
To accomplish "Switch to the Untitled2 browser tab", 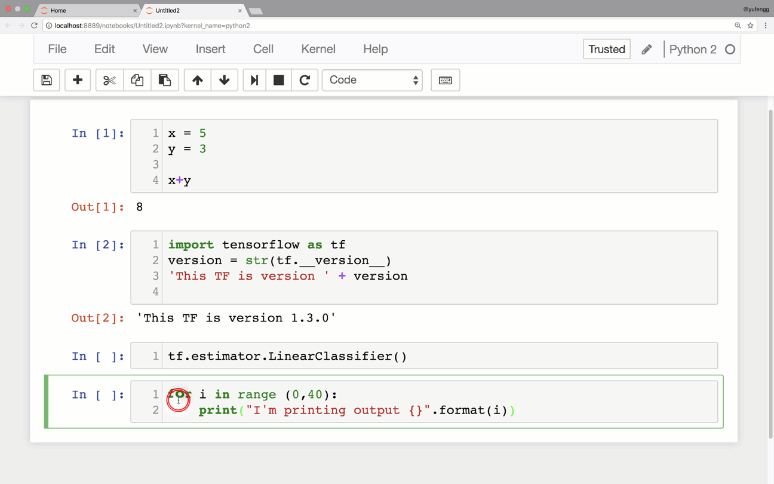I will pos(193,10).
